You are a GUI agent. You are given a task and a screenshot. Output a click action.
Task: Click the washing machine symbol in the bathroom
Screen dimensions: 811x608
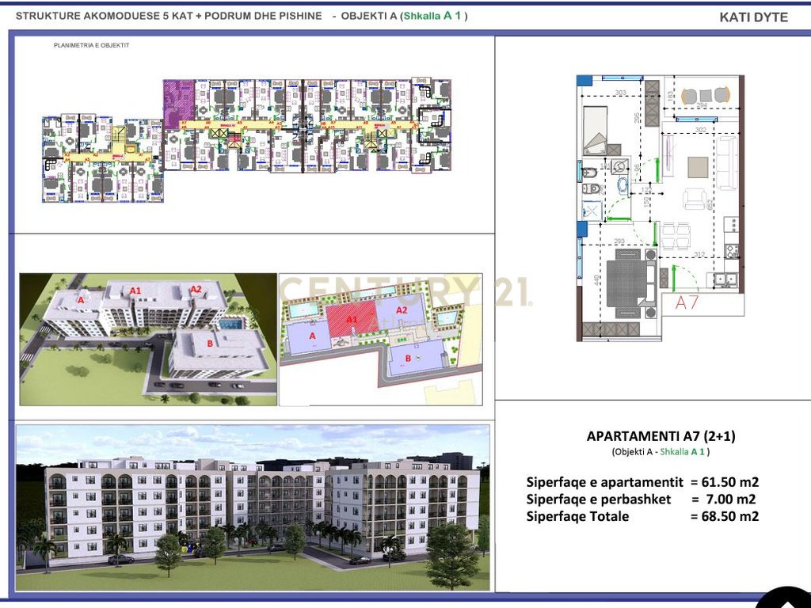click(x=619, y=166)
